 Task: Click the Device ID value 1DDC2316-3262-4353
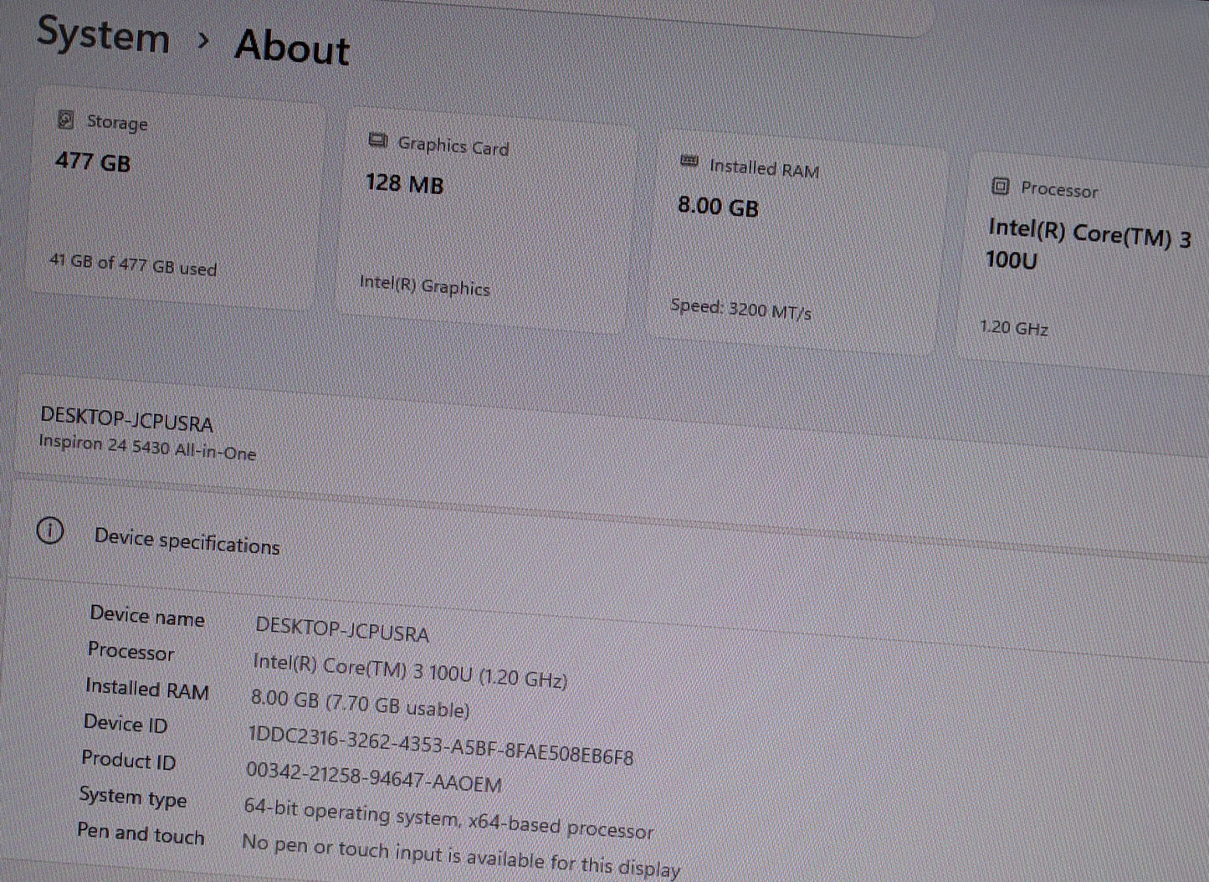pyautogui.click(x=440, y=746)
